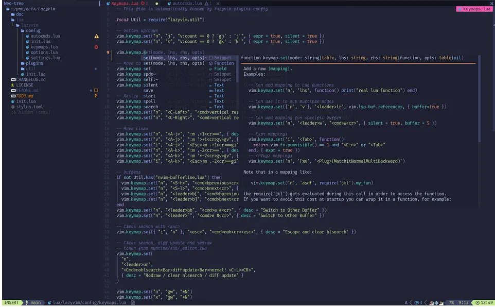Collapse the lazyvim folder in Neo-tree
Viewport: 495px width, 307px height.
[x=17, y=25]
